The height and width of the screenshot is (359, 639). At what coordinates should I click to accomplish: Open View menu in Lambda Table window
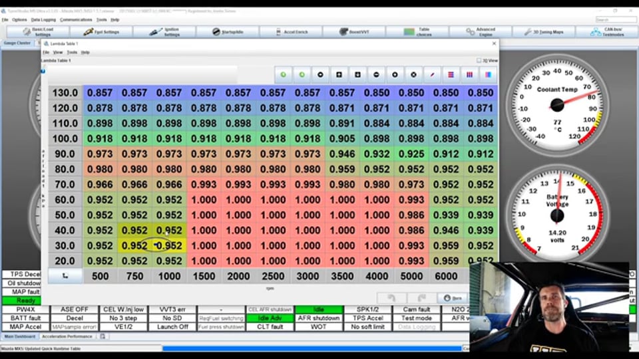pos(58,52)
